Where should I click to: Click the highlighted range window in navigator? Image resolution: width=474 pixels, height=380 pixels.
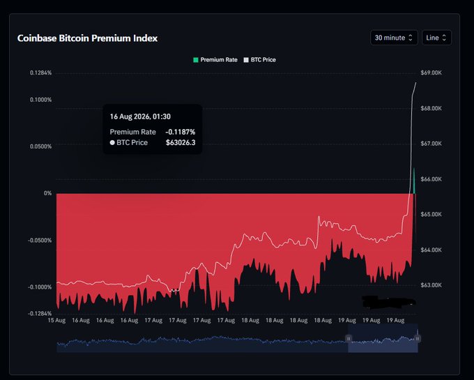[x=383, y=338]
